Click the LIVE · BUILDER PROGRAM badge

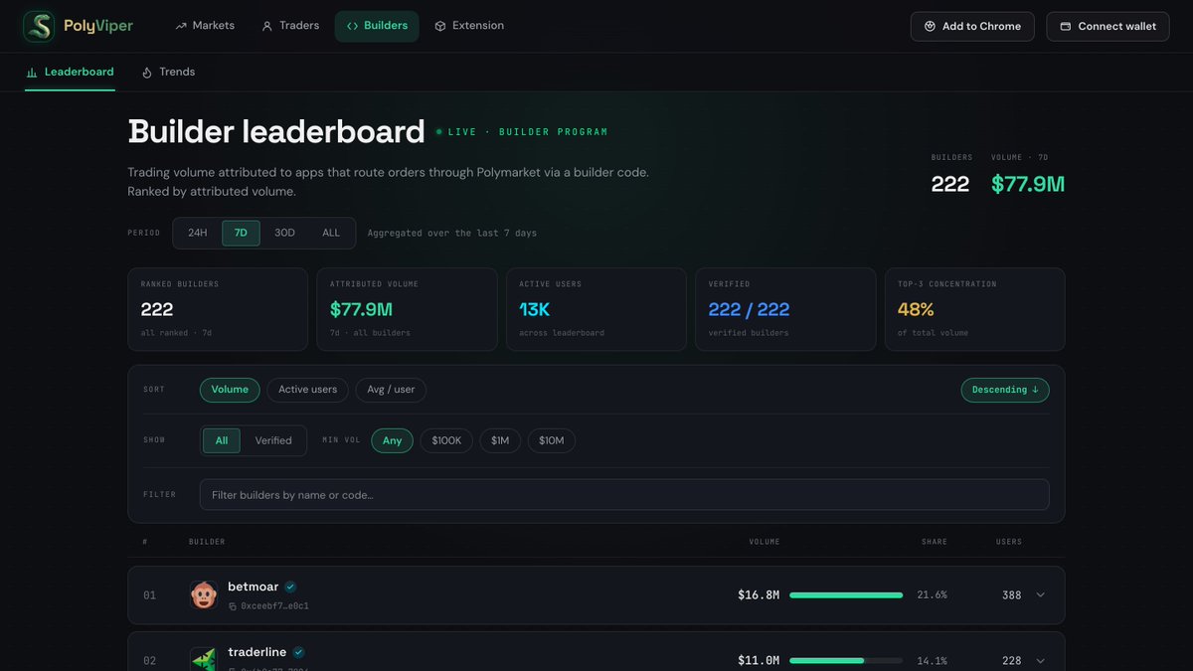[x=522, y=132]
